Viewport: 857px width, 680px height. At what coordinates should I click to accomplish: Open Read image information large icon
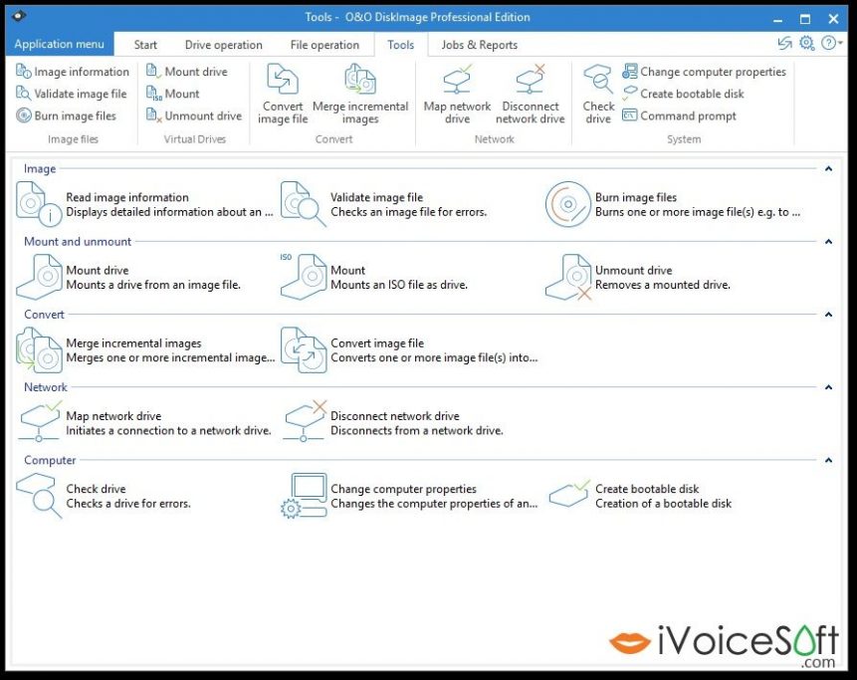(x=38, y=204)
